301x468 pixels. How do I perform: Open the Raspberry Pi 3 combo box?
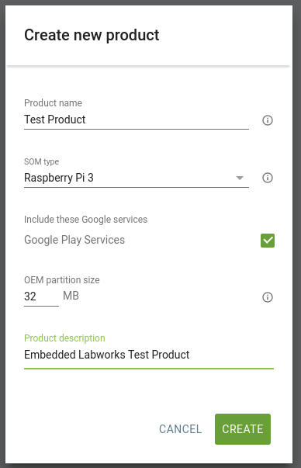click(x=137, y=178)
